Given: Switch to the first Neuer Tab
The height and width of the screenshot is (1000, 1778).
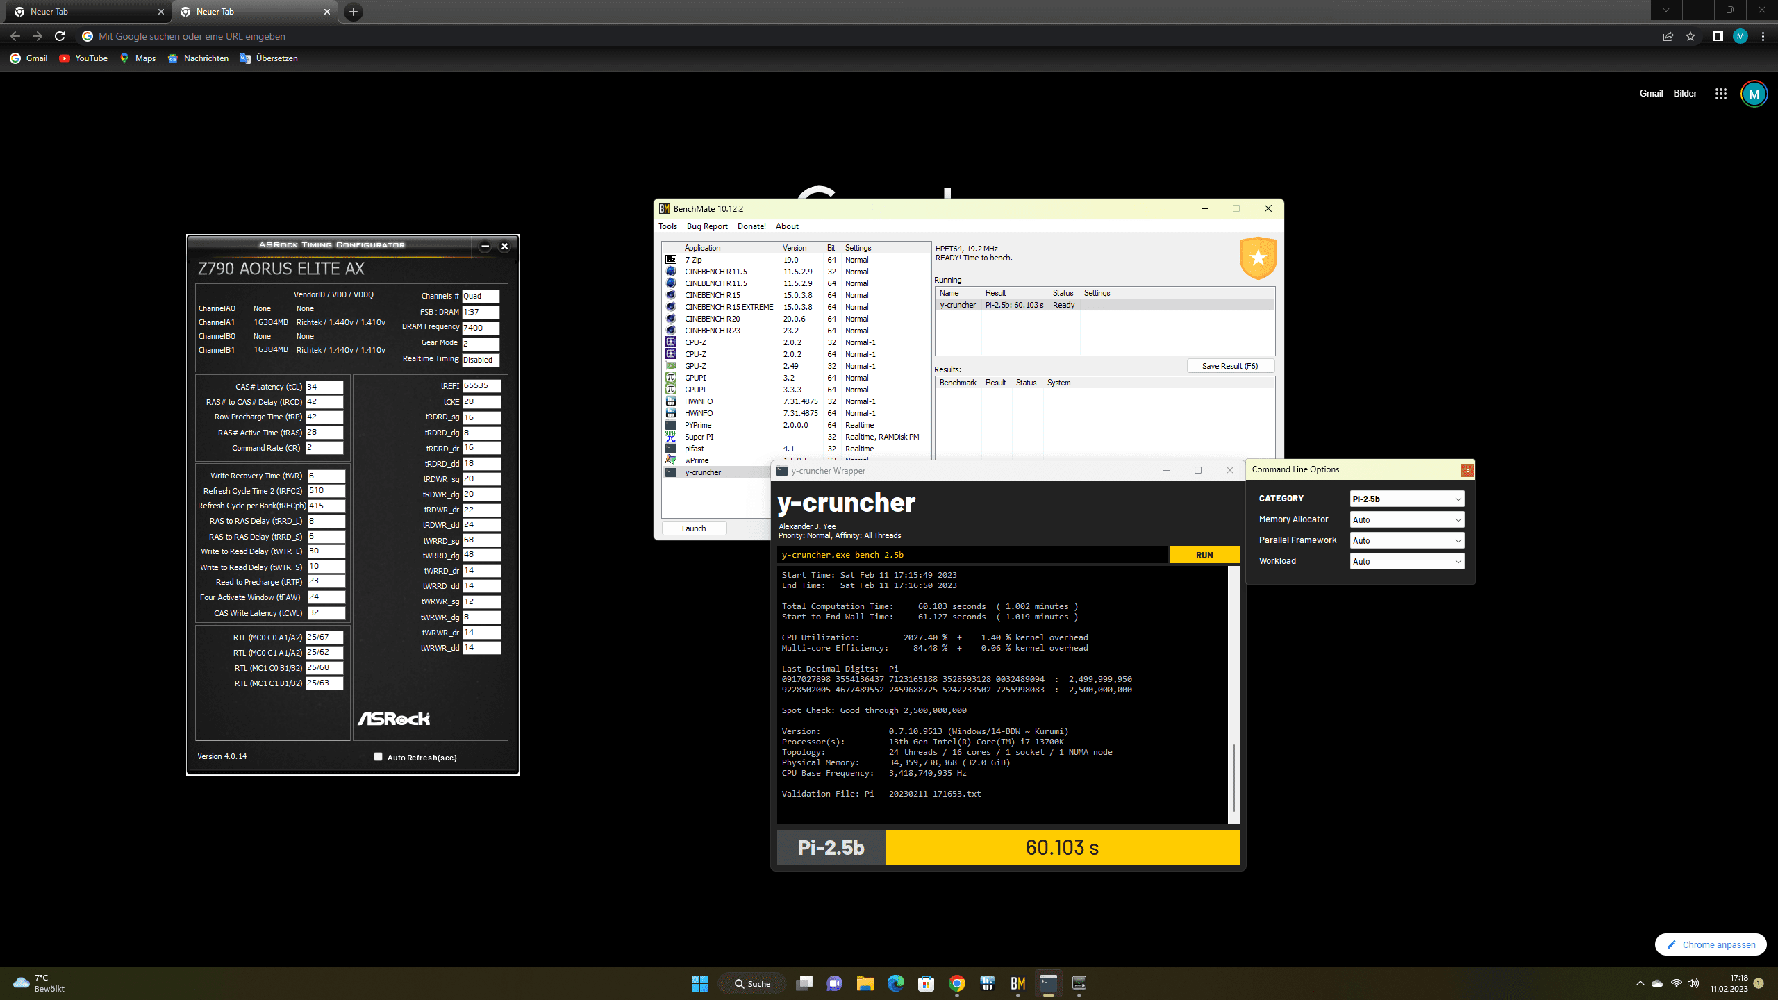Looking at the screenshot, I should coord(87,12).
